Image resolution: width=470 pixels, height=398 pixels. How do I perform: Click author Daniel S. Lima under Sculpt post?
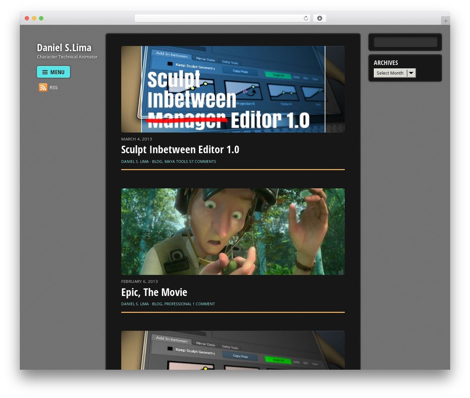(x=135, y=162)
